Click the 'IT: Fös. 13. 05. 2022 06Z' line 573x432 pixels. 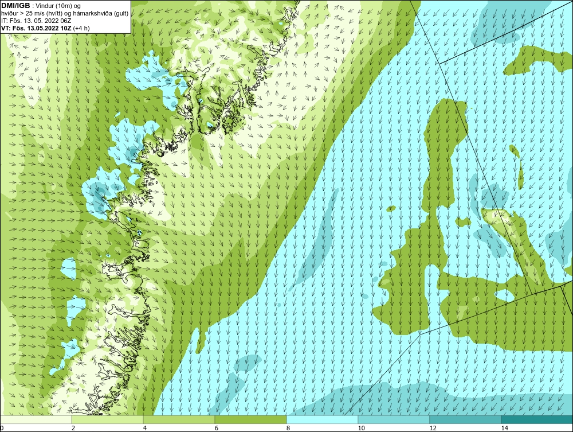pos(36,21)
